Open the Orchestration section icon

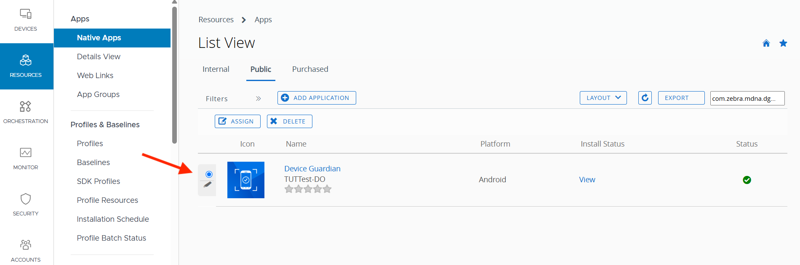[x=26, y=106]
